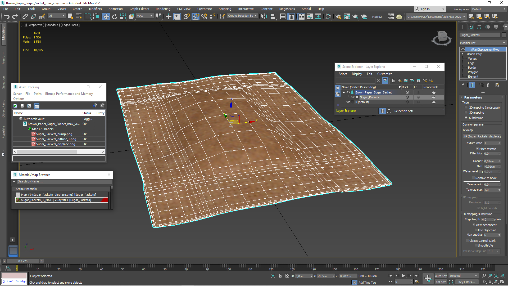Viewport: 508px width, 286px height.
Task: Enable Classic Catmull-Clark checkbox
Action: pyautogui.click(x=468, y=241)
